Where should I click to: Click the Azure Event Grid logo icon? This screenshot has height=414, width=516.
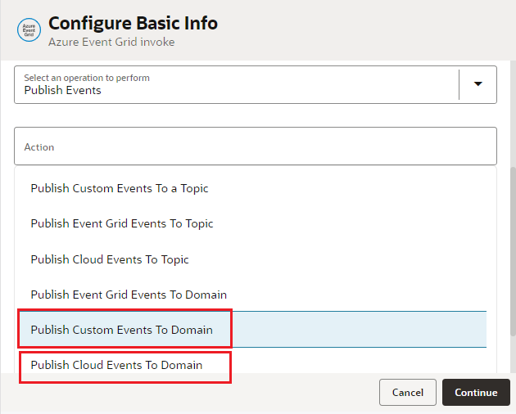pos(29,30)
